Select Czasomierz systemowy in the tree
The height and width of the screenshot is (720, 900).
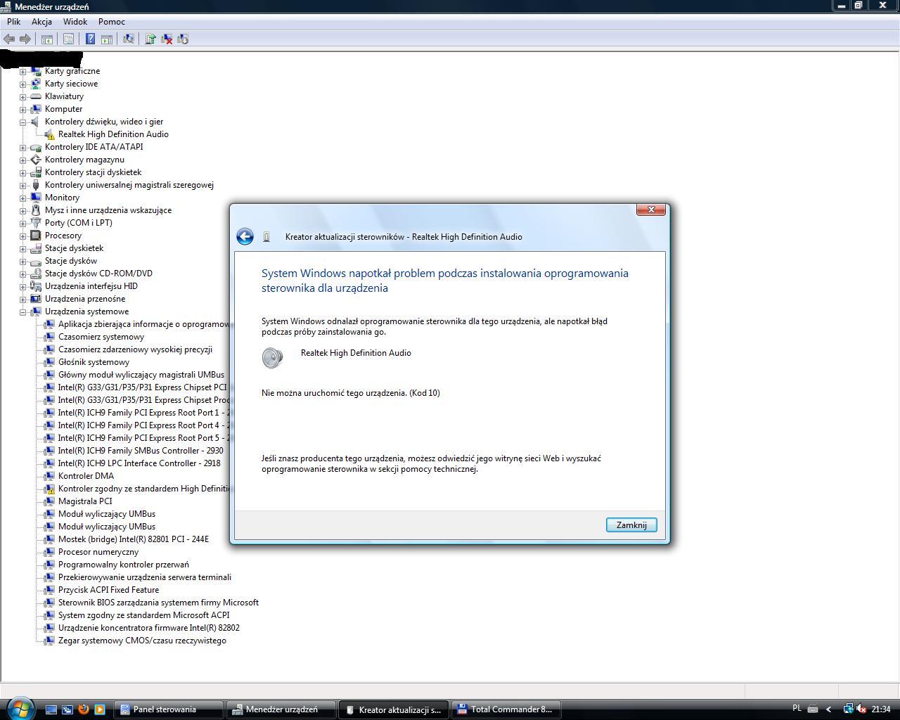(x=101, y=337)
